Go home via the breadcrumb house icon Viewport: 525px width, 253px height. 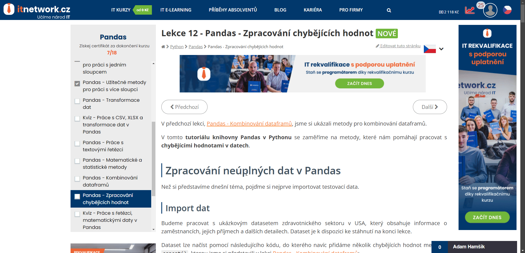(x=163, y=46)
